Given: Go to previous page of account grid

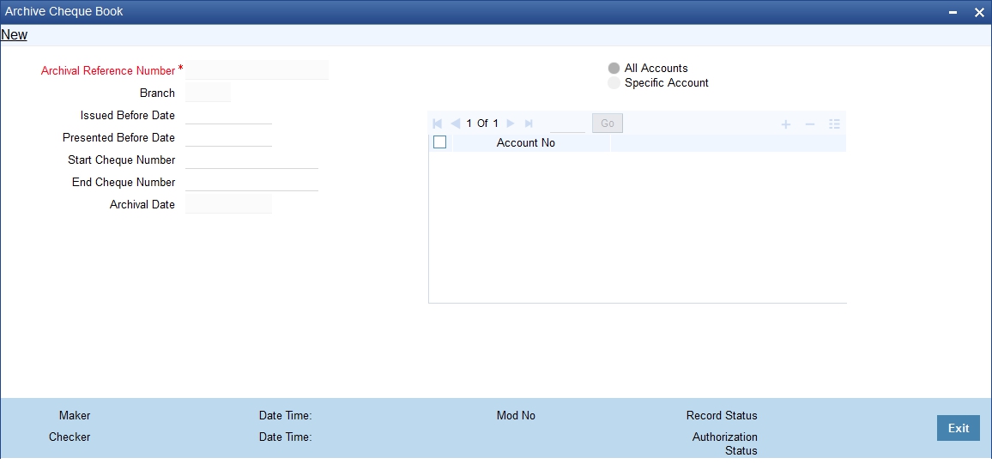Looking at the screenshot, I should click(x=455, y=124).
